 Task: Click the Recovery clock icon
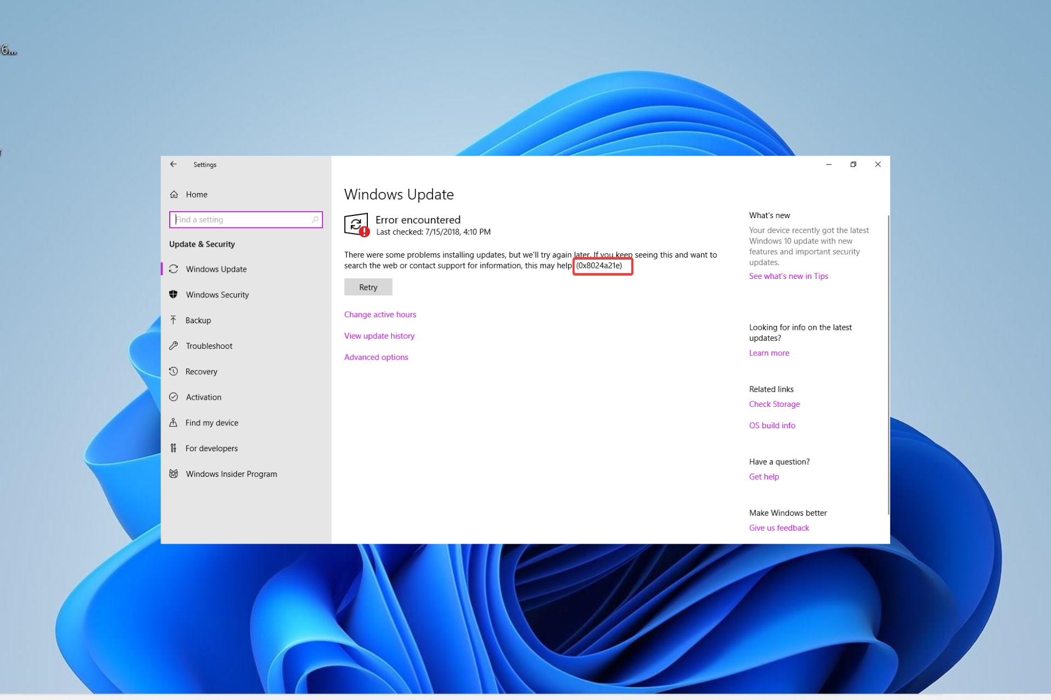174,371
